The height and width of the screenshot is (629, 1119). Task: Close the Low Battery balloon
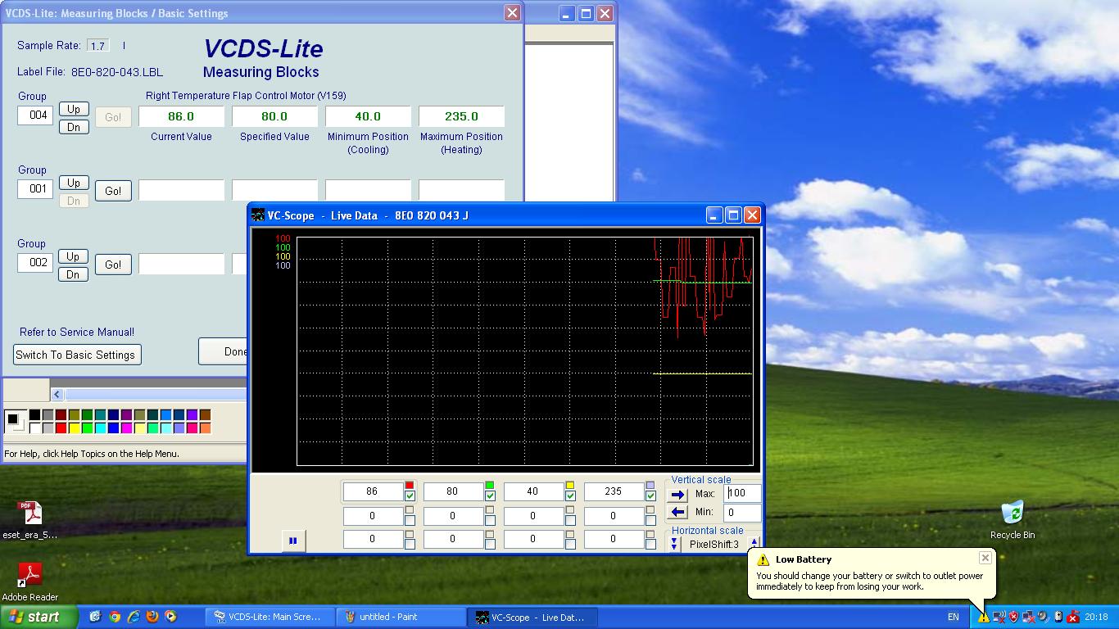pyautogui.click(x=985, y=558)
